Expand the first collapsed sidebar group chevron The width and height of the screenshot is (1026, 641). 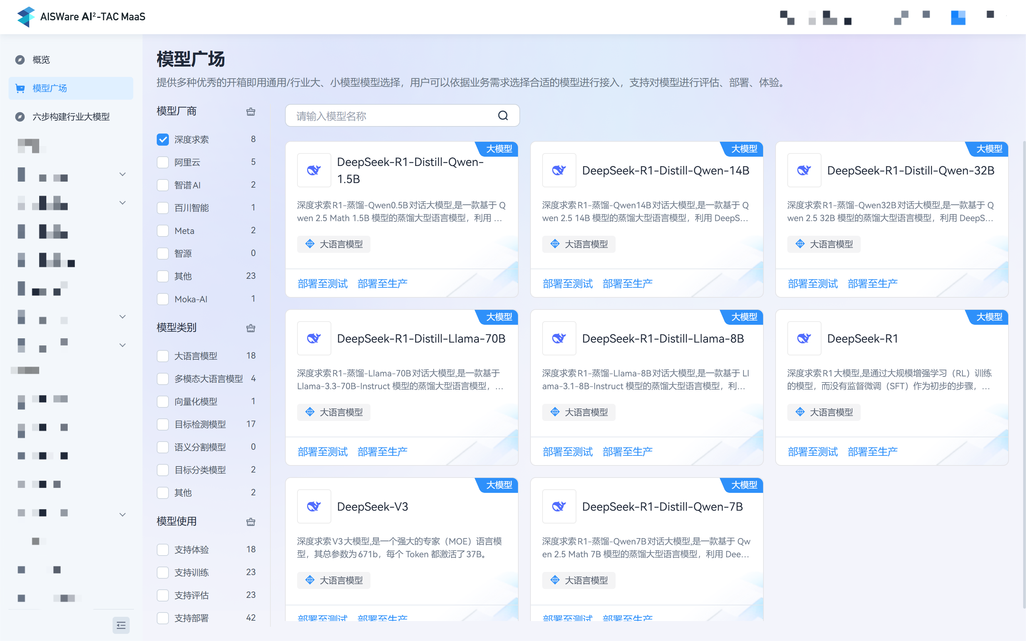point(123,174)
